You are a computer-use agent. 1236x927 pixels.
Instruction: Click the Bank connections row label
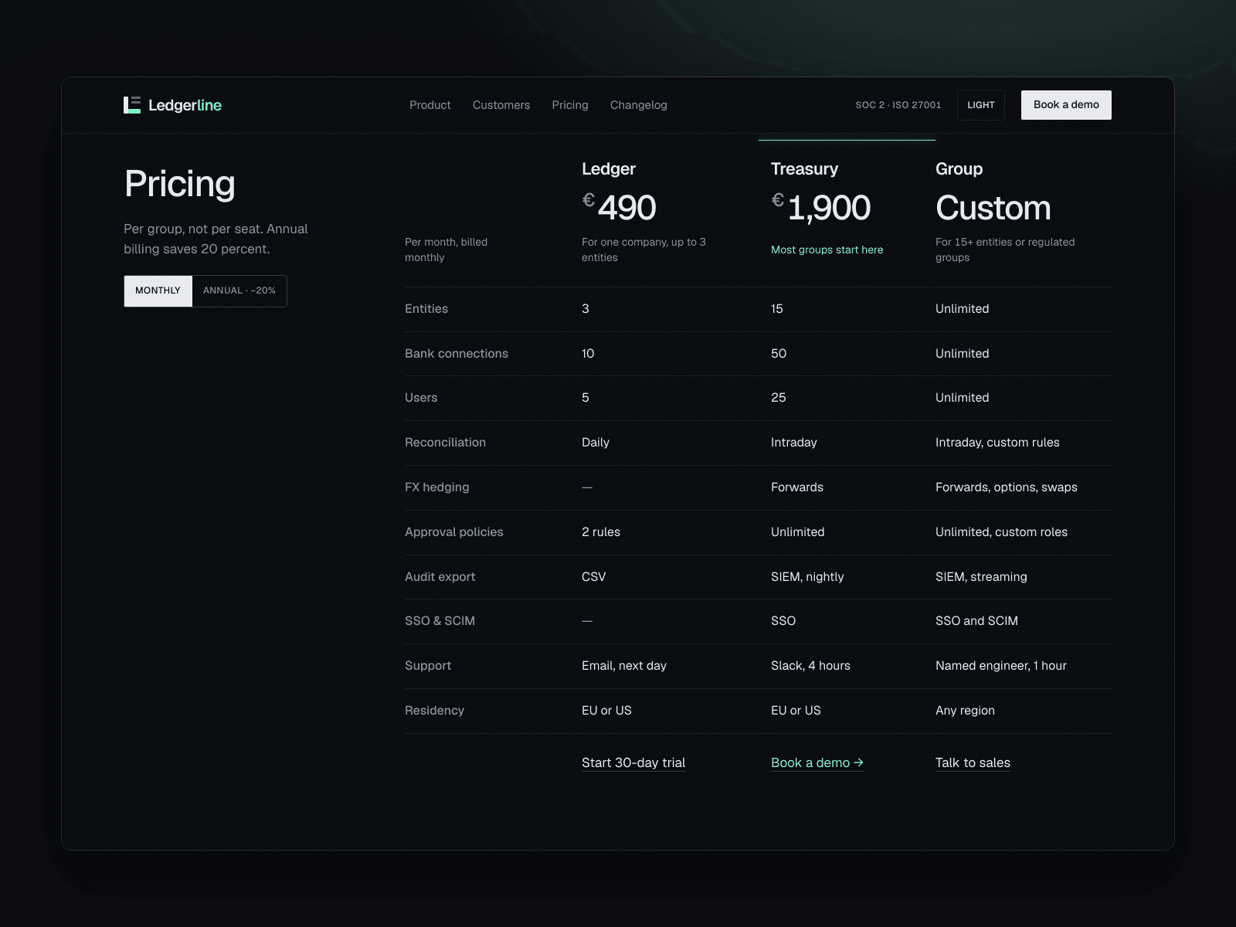click(x=457, y=354)
